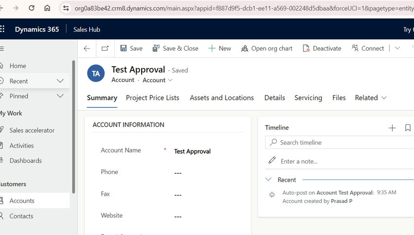Click the browser address bar URL
This screenshot has width=414, height=235.
point(244,8)
